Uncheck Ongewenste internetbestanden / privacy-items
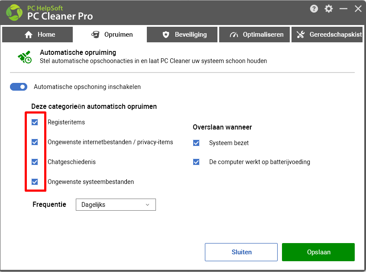The height and width of the screenshot is (272, 366). point(35,142)
